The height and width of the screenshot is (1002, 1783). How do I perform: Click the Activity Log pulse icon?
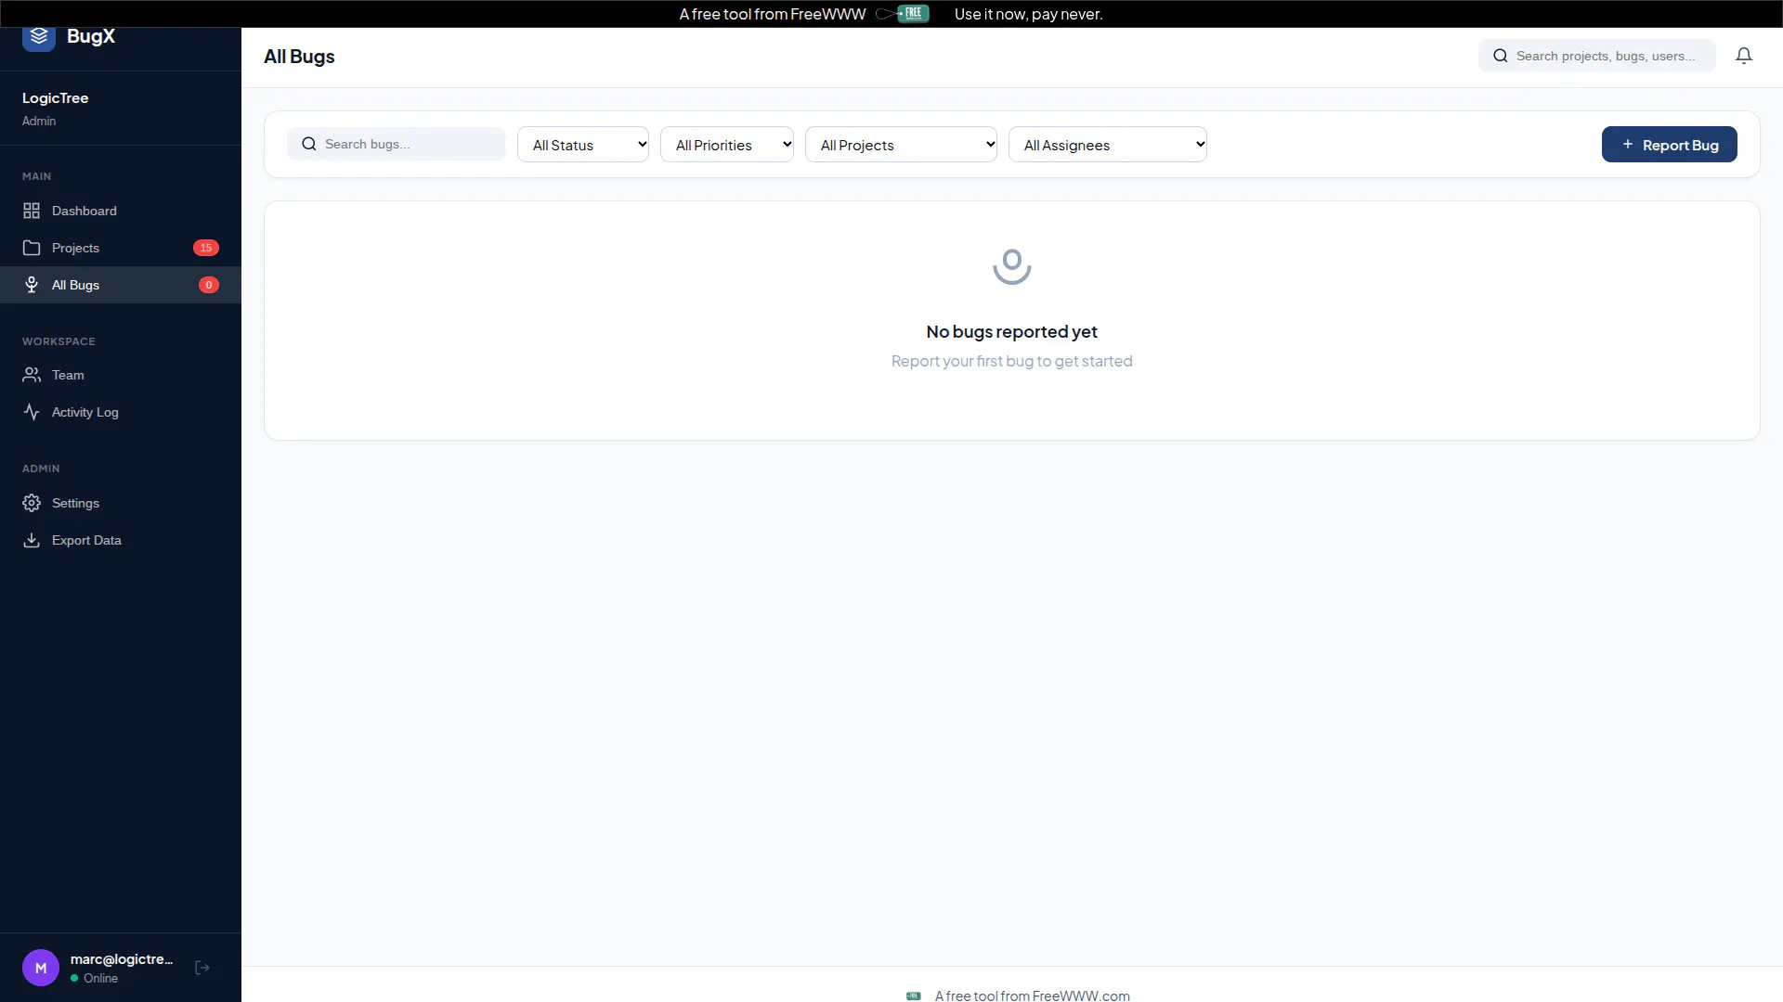tap(32, 412)
